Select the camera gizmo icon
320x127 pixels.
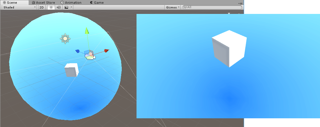point(90,55)
